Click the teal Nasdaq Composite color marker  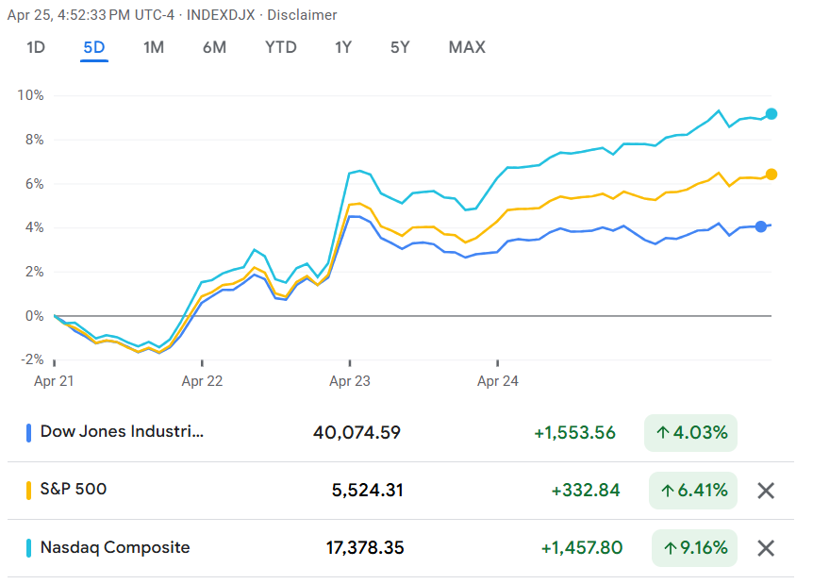click(x=28, y=548)
